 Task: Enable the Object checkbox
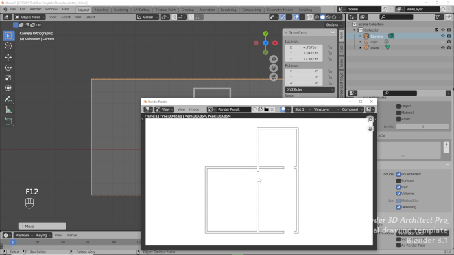pyautogui.click(x=398, y=106)
